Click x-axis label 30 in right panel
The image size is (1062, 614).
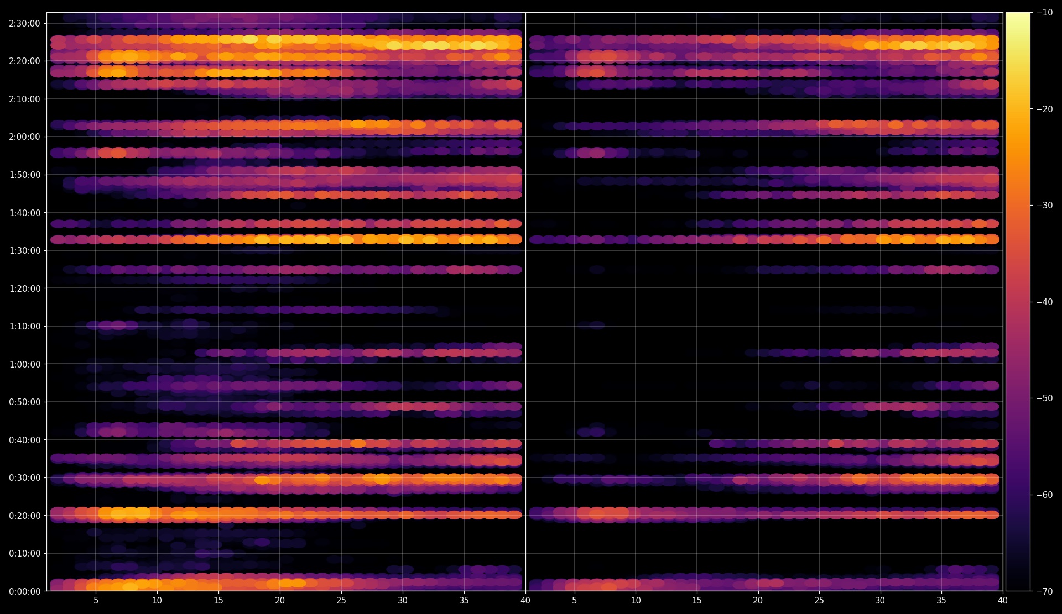[x=880, y=600]
